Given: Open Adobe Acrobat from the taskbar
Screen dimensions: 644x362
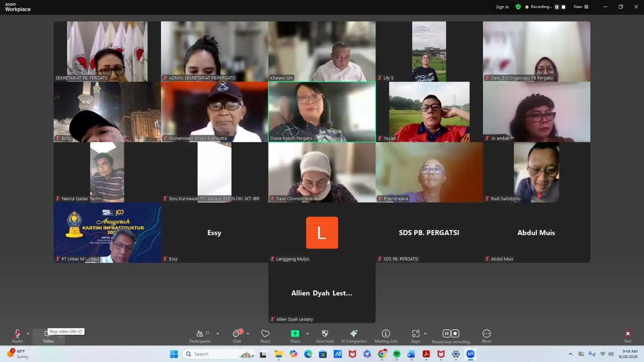Looking at the screenshot, I should click(426, 354).
